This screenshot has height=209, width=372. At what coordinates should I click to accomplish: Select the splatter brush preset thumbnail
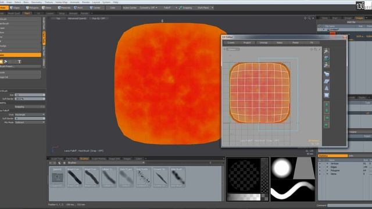tap(144, 177)
